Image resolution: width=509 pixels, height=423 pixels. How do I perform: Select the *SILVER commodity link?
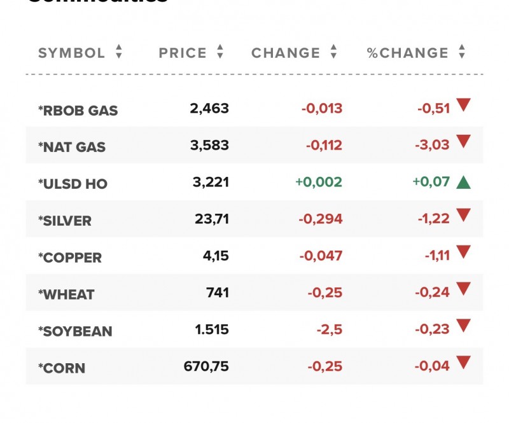[x=65, y=221]
